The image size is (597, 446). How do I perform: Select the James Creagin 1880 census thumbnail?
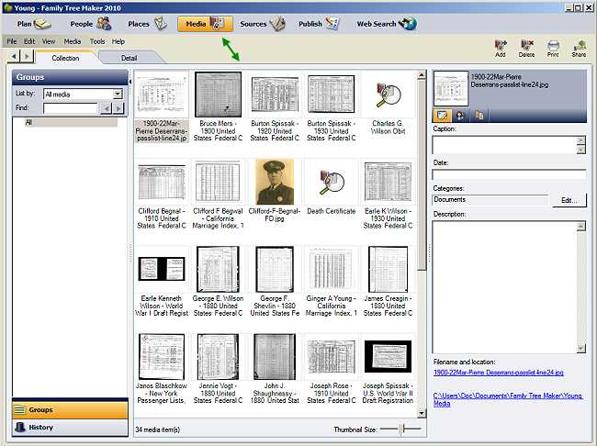click(388, 269)
